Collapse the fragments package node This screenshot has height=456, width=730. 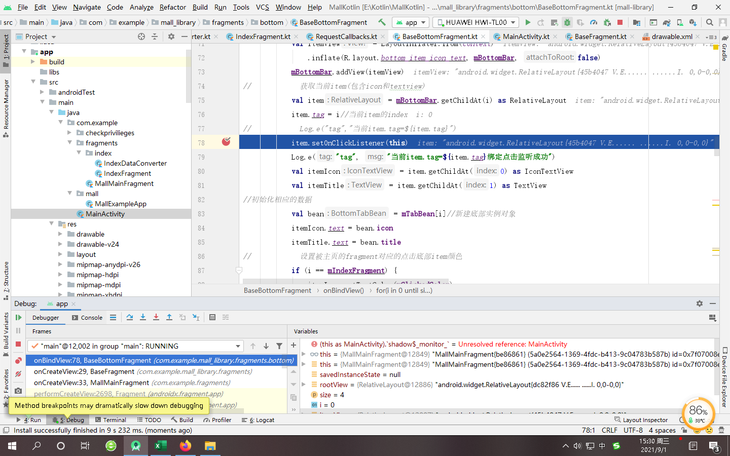click(69, 143)
